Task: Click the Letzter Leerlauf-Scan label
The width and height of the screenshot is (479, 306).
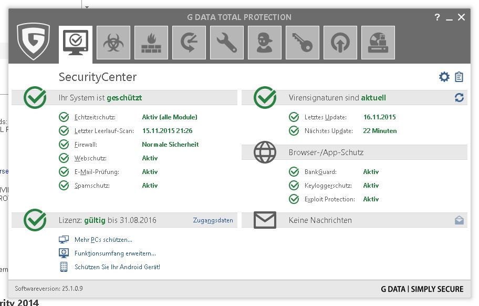Action: tap(104, 131)
